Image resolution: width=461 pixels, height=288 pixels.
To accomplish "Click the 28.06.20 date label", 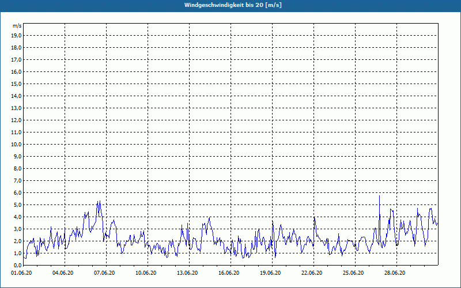I will (x=395, y=273).
